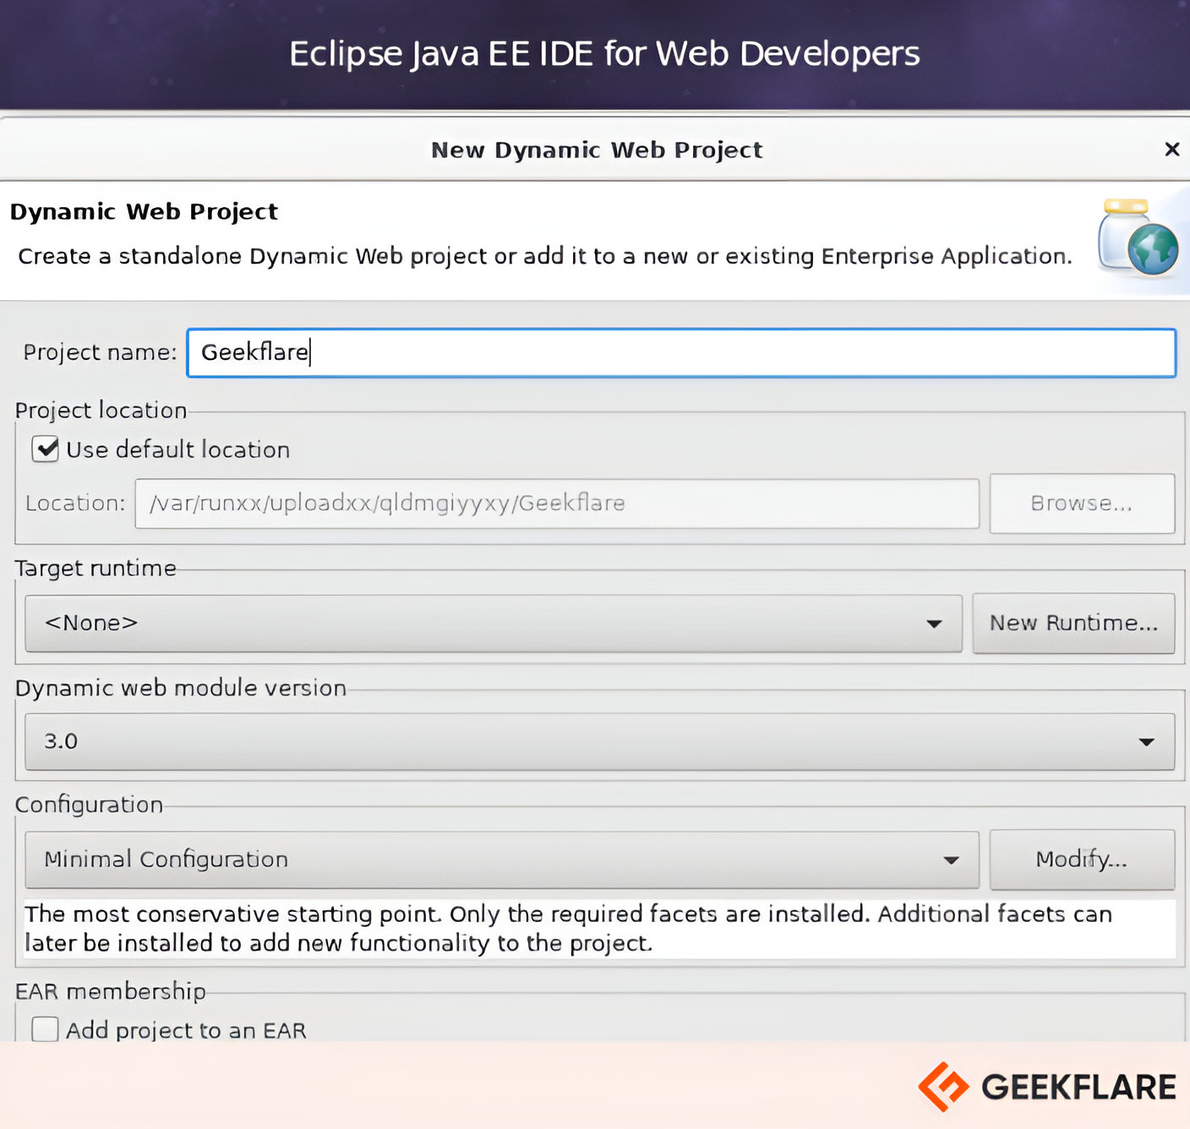This screenshot has height=1129, width=1190.
Task: Click the Location path field
Action: [557, 504]
